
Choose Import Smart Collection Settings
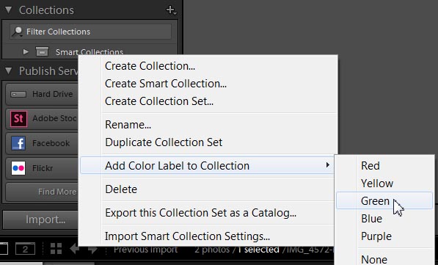click(208, 236)
